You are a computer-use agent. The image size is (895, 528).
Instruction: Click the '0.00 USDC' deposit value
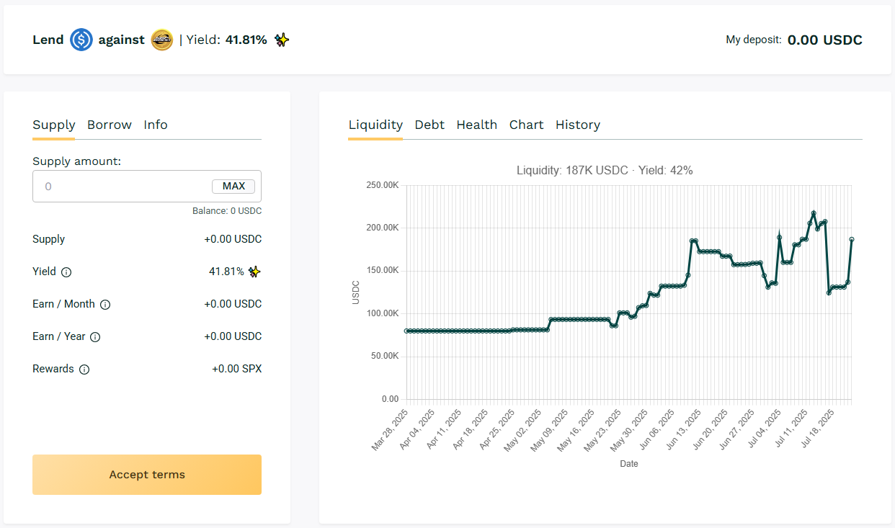click(x=825, y=40)
